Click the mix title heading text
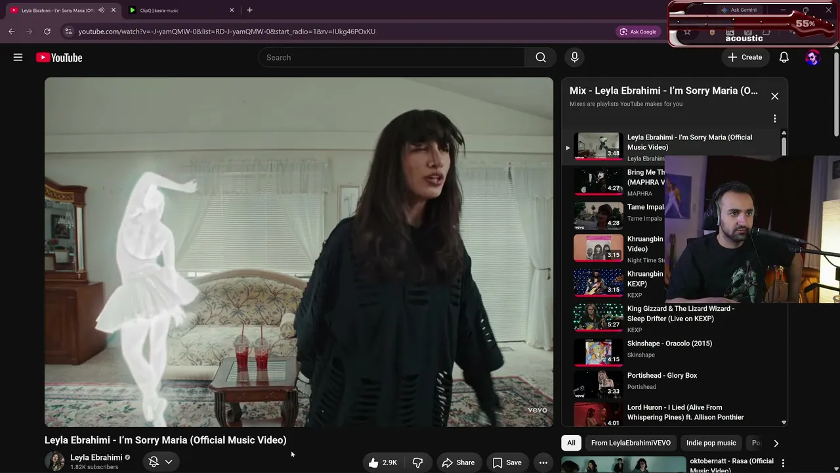 (663, 91)
